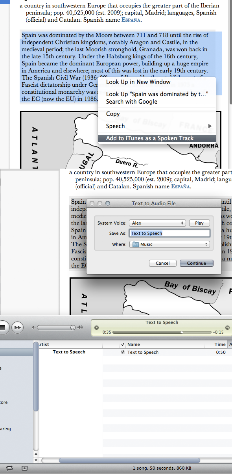Show the artwork viewer icon

pyautogui.click(x=24, y=468)
